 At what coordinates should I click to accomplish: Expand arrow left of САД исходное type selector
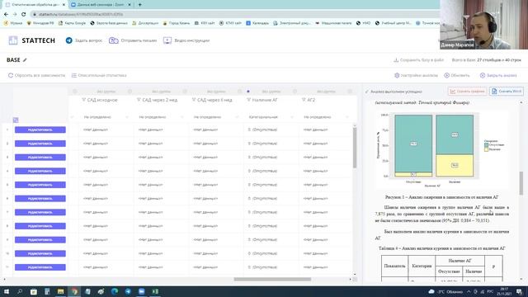72,117
